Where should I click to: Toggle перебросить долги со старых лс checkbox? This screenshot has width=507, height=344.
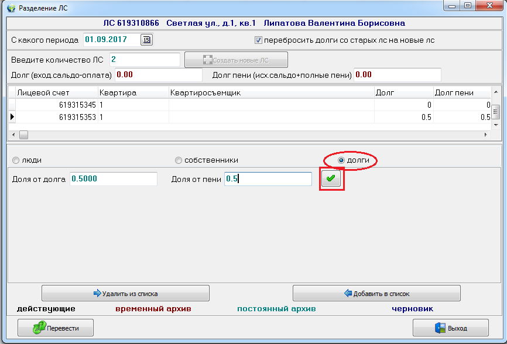coord(258,40)
